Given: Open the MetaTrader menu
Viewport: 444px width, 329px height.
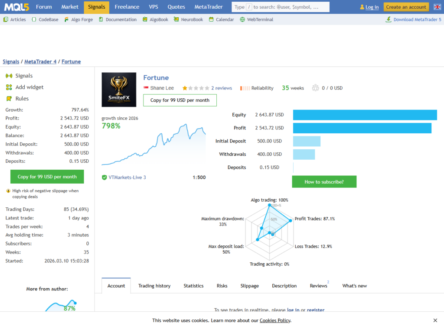Looking at the screenshot, I should [209, 7].
